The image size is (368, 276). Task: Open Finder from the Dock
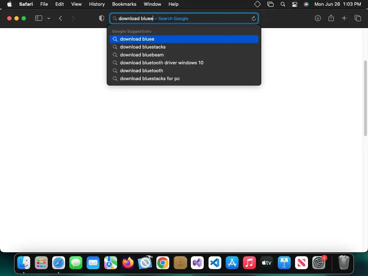[x=24, y=263]
